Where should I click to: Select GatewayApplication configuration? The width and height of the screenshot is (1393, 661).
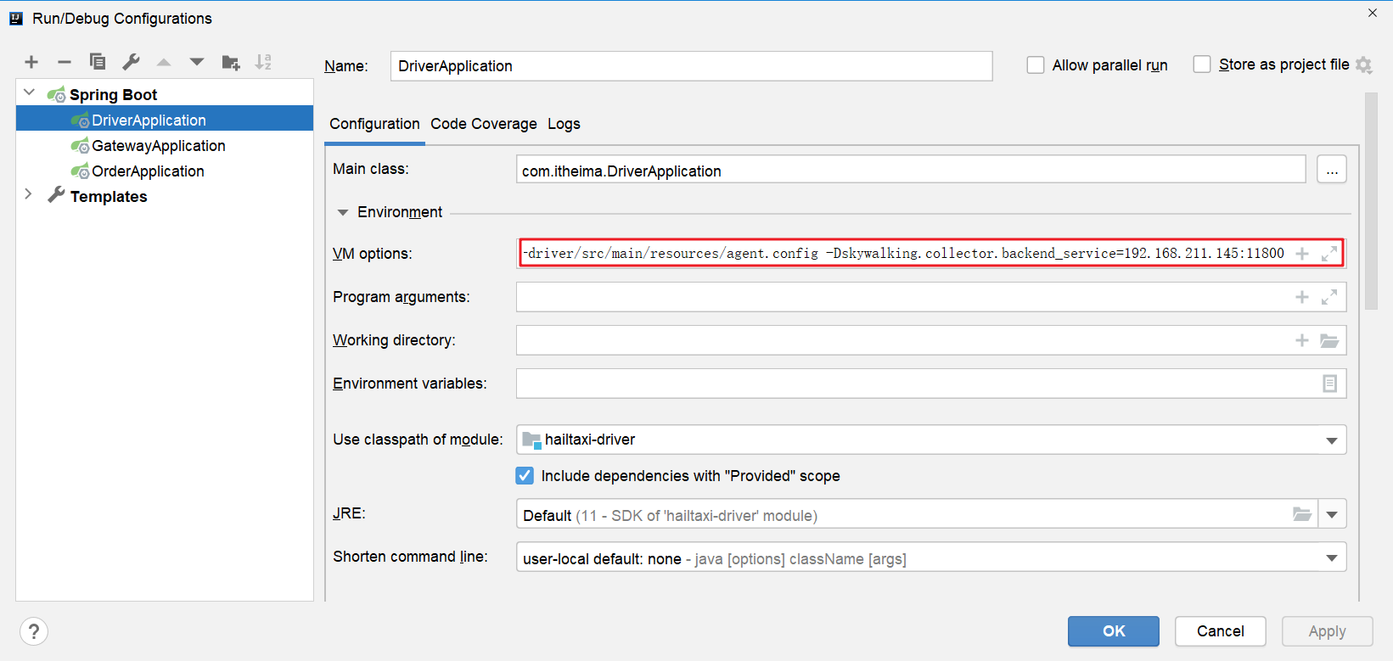coord(159,146)
